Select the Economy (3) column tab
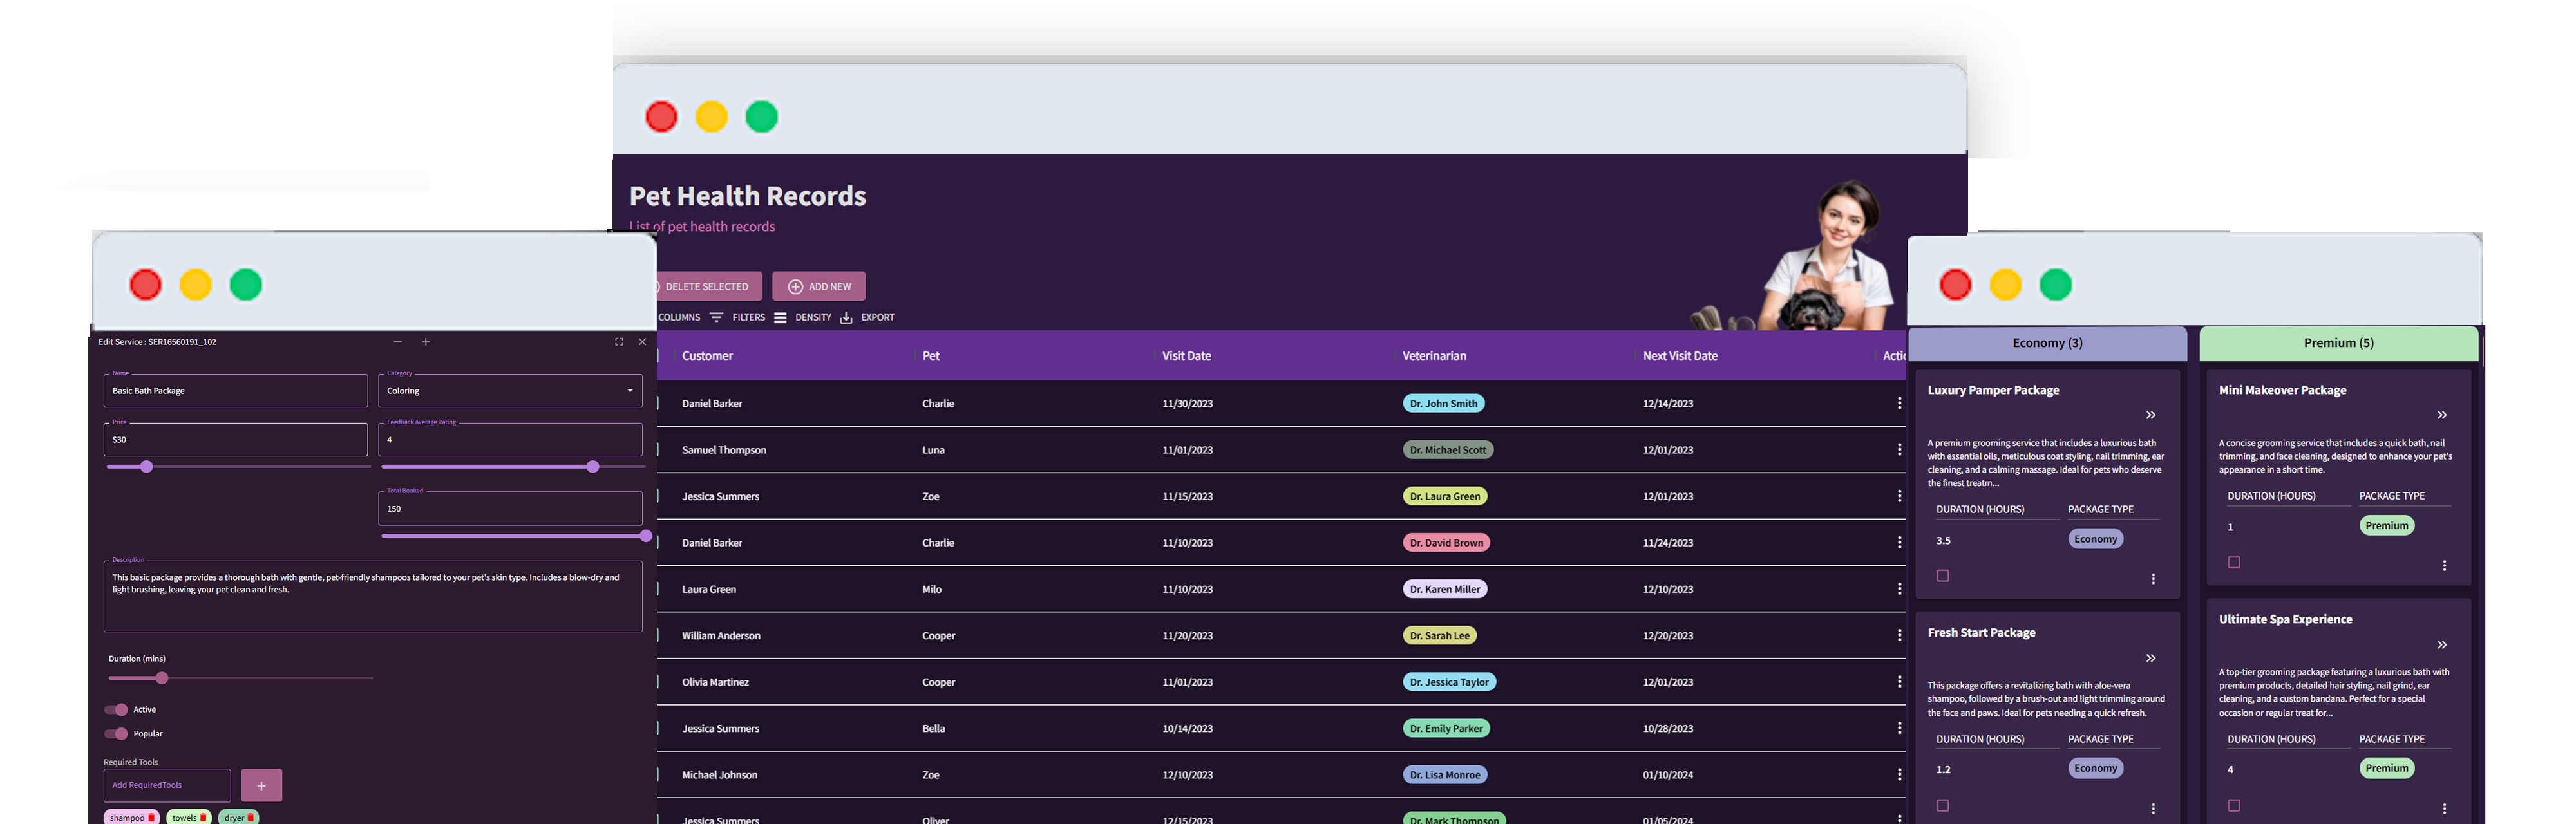The image size is (2576, 824). click(x=2047, y=343)
